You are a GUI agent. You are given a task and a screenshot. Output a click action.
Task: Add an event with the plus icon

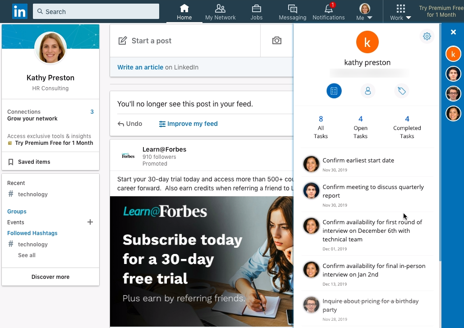tap(90, 222)
